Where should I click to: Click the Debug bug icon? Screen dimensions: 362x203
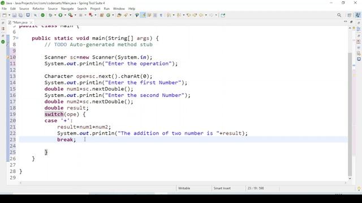coord(50,15)
